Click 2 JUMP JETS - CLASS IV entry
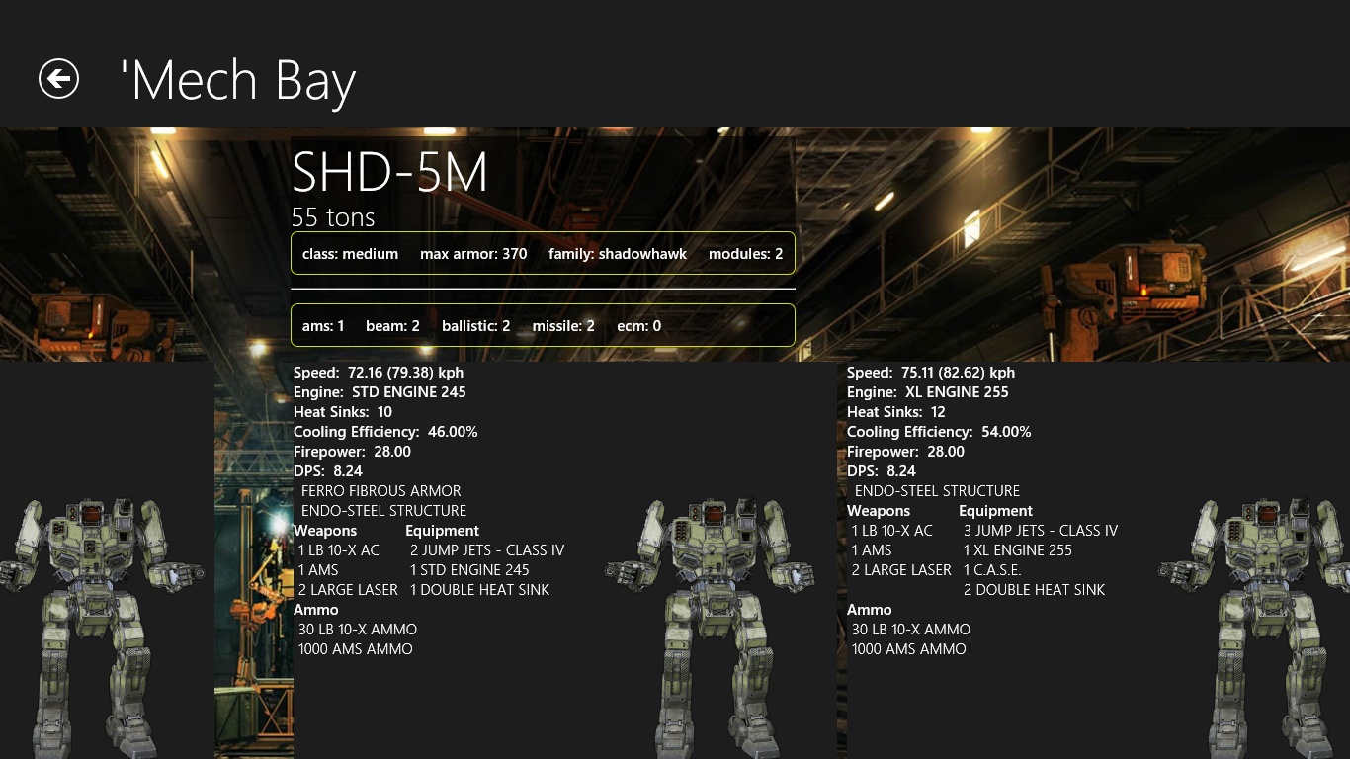 (487, 550)
